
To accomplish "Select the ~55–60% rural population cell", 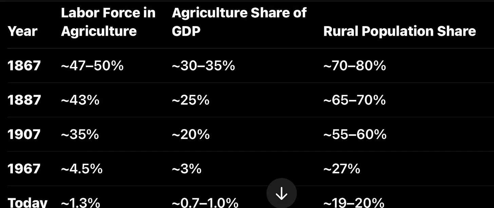I will (x=355, y=134).
